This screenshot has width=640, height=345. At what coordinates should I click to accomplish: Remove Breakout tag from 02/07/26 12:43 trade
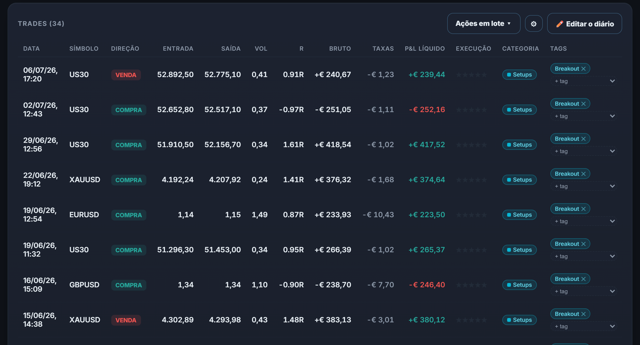tap(583, 104)
